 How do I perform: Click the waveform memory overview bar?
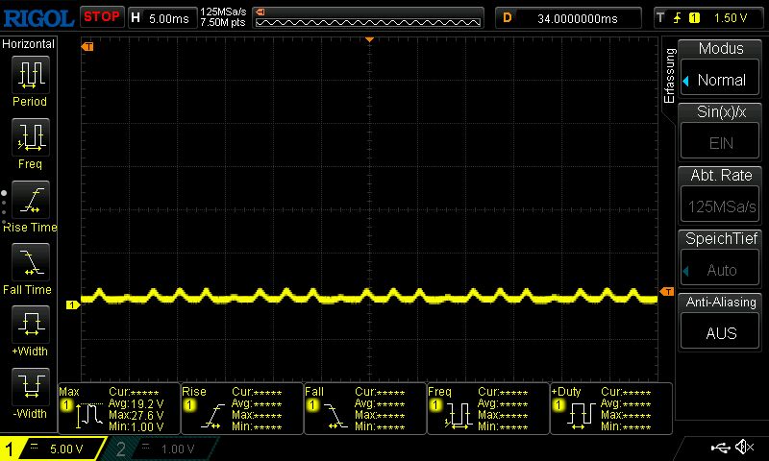pyautogui.click(x=368, y=18)
